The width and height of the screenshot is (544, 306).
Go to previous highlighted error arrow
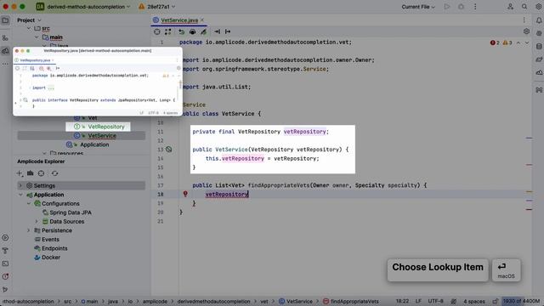click(x=518, y=42)
